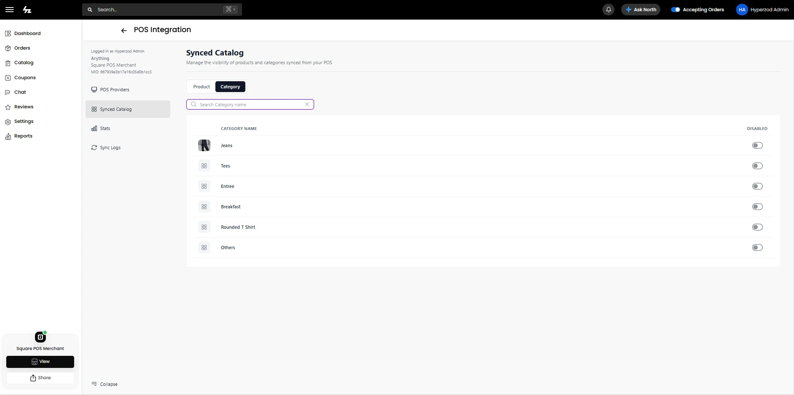Screen dimensions: 794x395
Task: Click the Rounded T Shirt placeholder icon
Action: pos(204,227)
